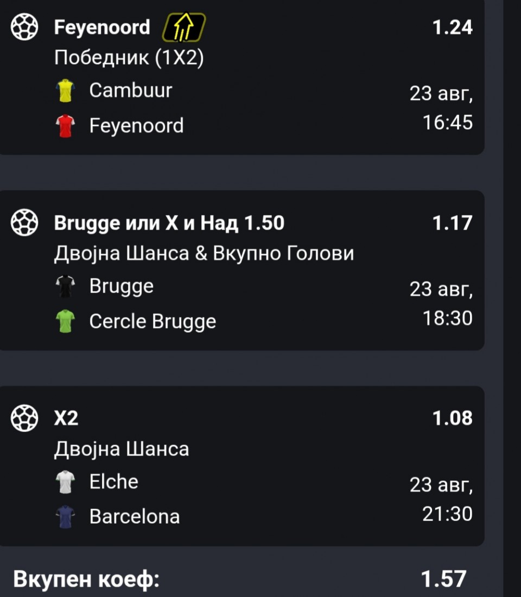Click Brugge's black jersey icon
The image size is (521, 597).
(66, 287)
